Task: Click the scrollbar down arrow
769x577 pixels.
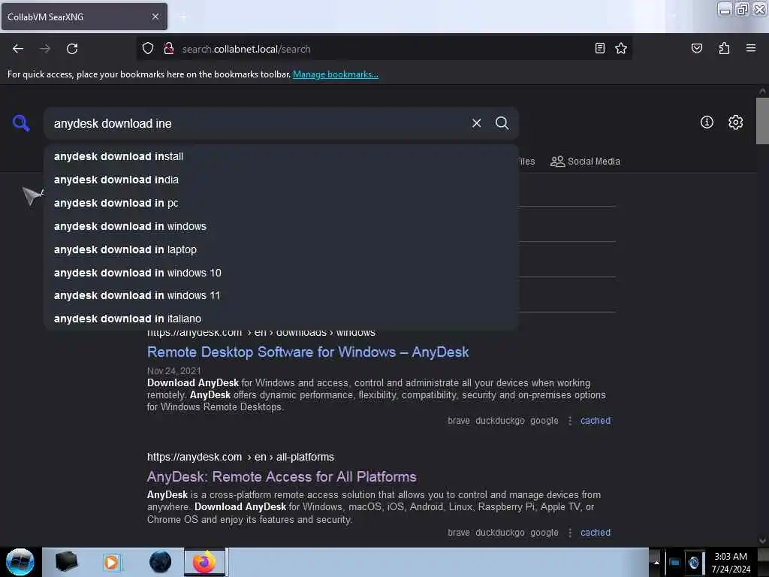Action: point(762,541)
